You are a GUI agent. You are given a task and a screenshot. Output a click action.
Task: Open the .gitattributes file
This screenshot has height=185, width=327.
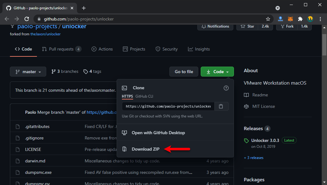(x=37, y=126)
